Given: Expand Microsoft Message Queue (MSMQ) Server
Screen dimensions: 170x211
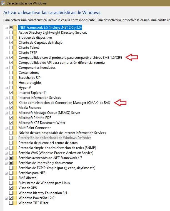Looking at the screenshot, I should pos(6,113).
